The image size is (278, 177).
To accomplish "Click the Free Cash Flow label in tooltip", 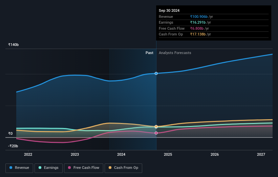I will (172, 28).
